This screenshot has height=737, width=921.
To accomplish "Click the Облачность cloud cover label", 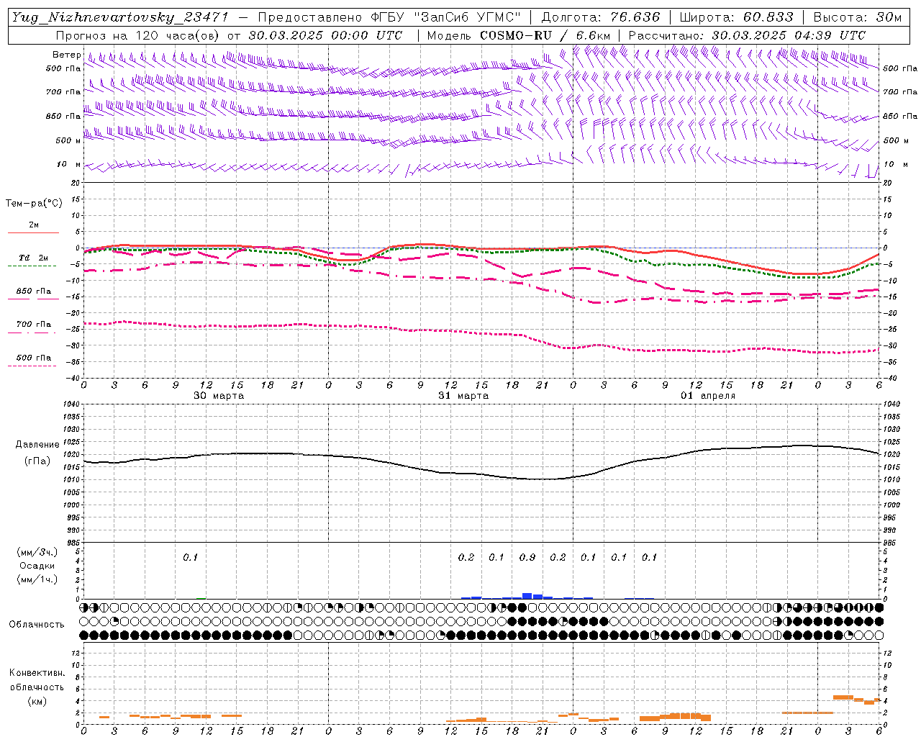I will point(37,625).
